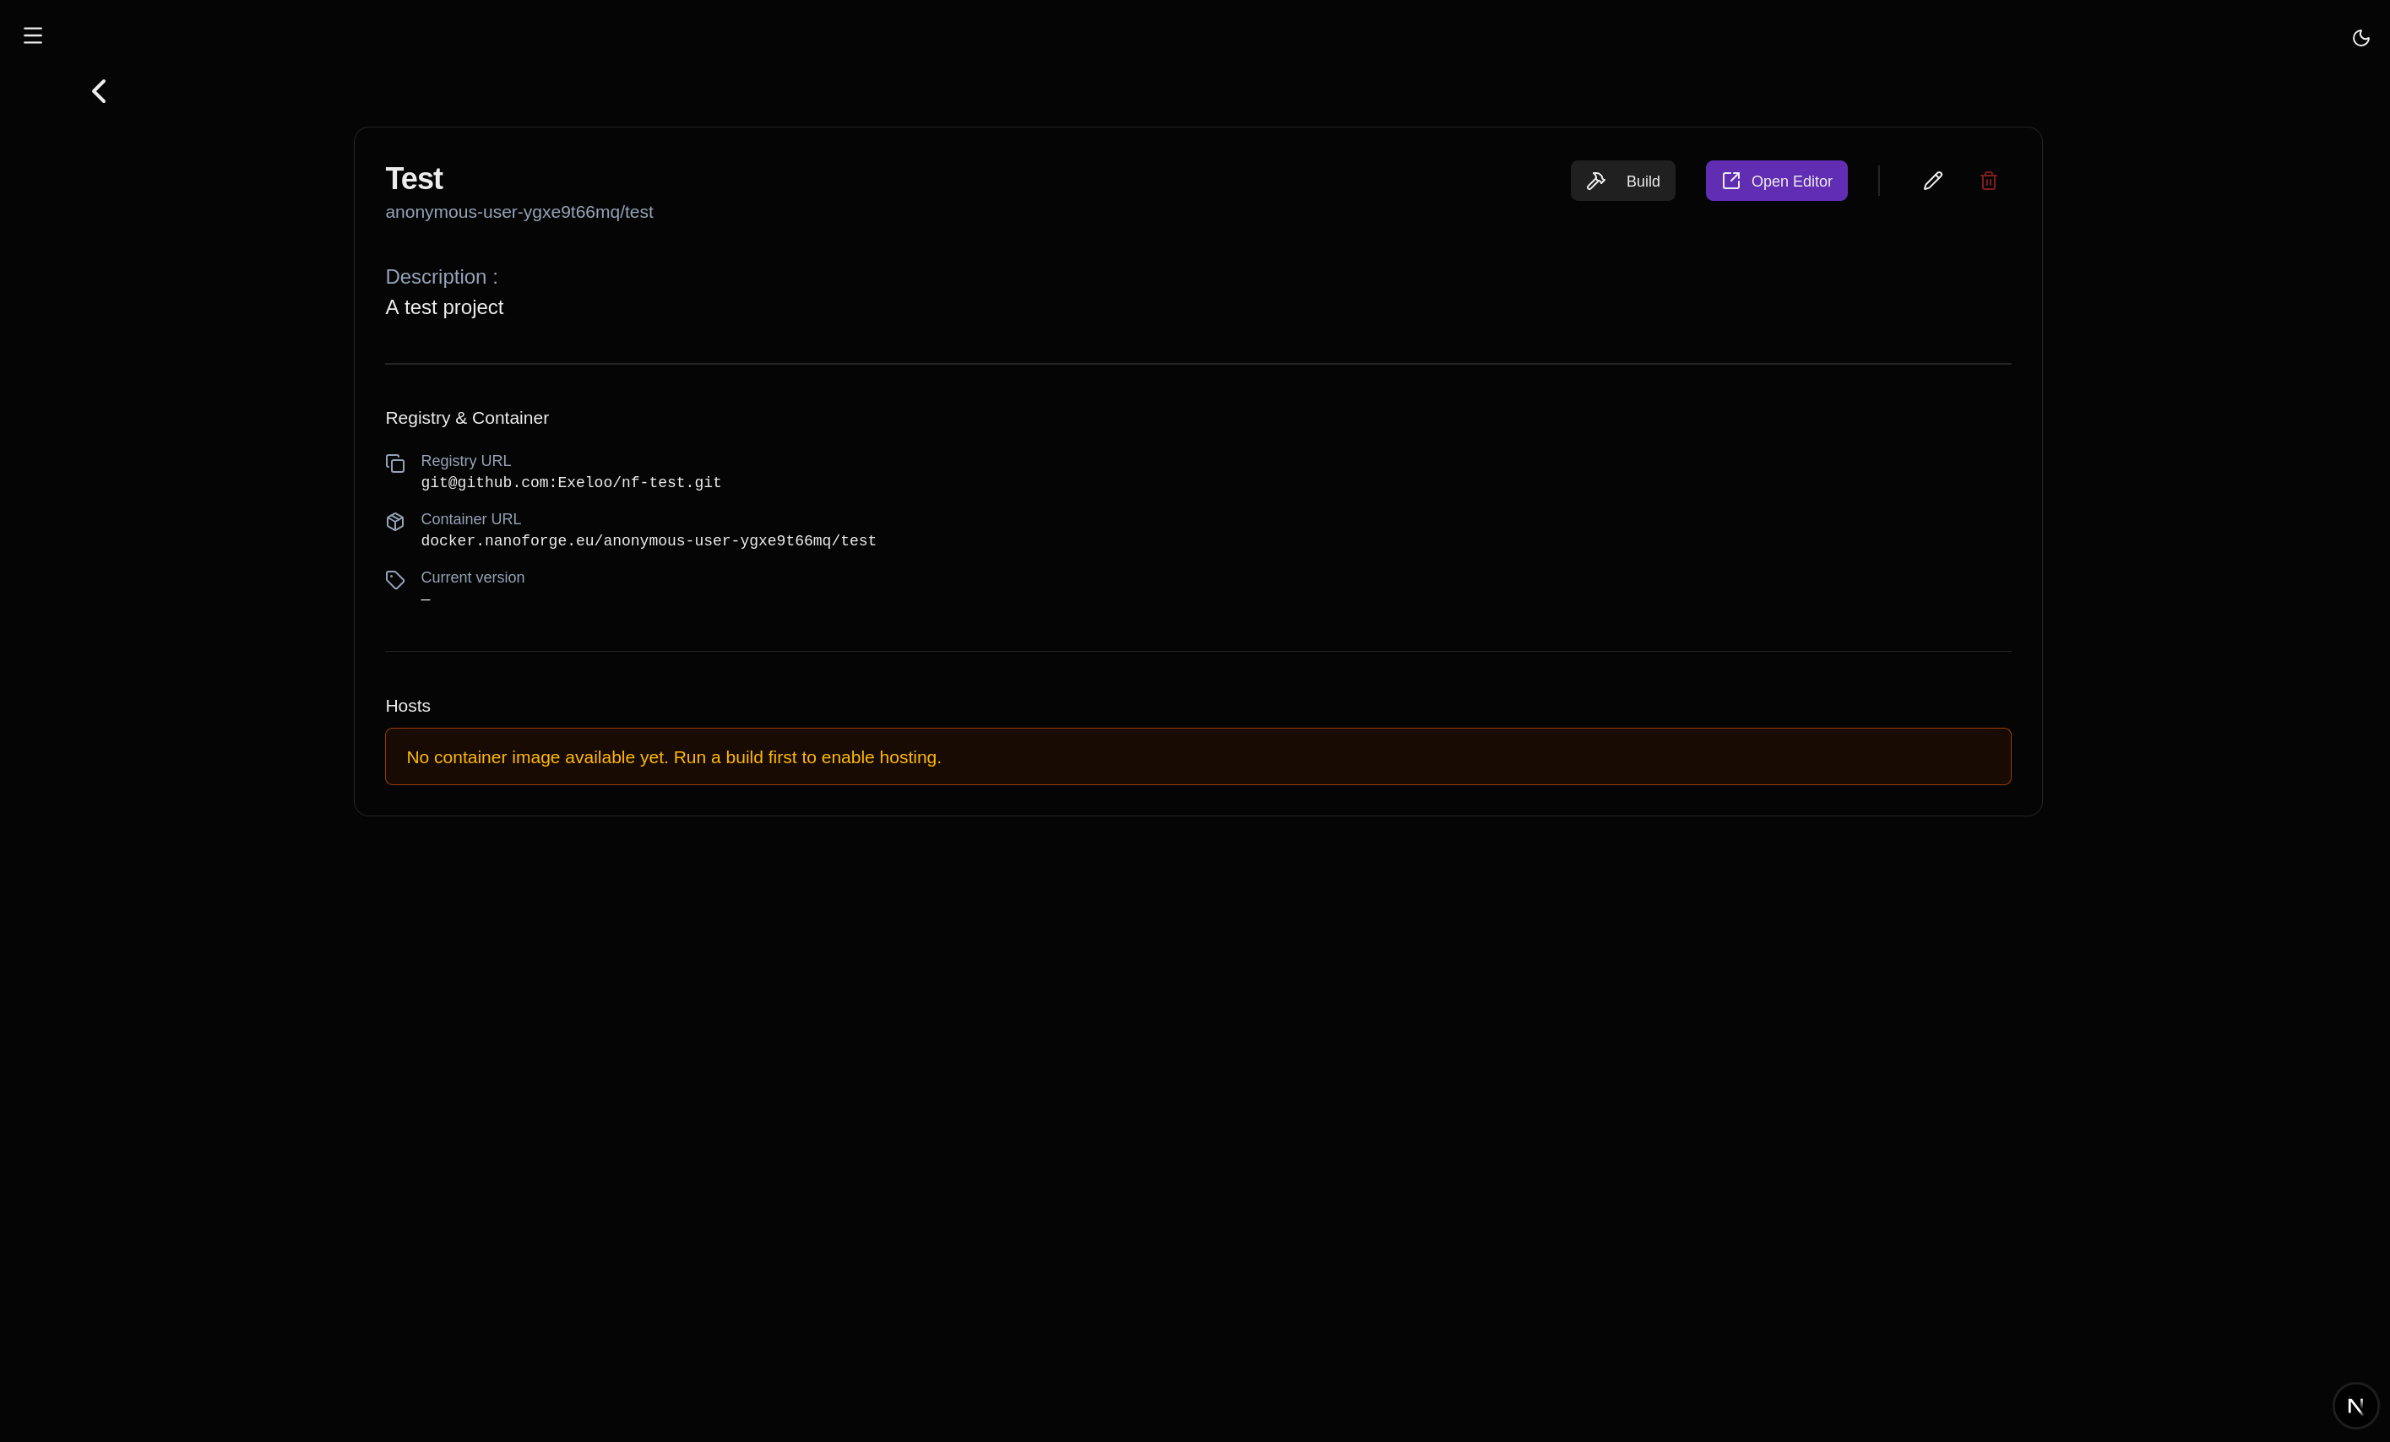Screen dimensions: 2390x1442
Task: Click the box icon beside Container URL
Action: pyautogui.click(x=394, y=522)
